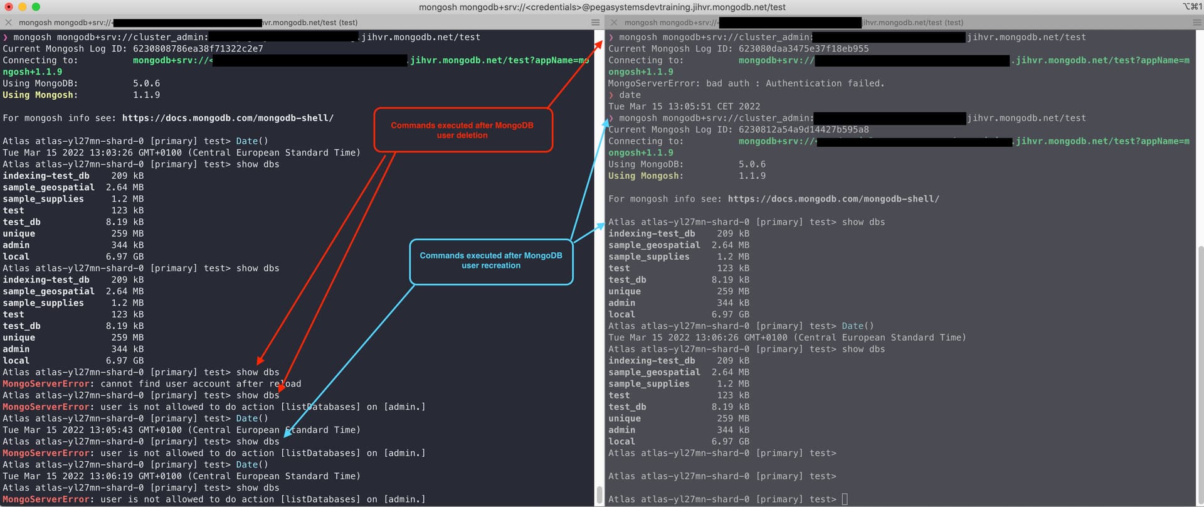This screenshot has height=507, width=1204.
Task: Close the right mongosh session pane
Action: (x=614, y=23)
